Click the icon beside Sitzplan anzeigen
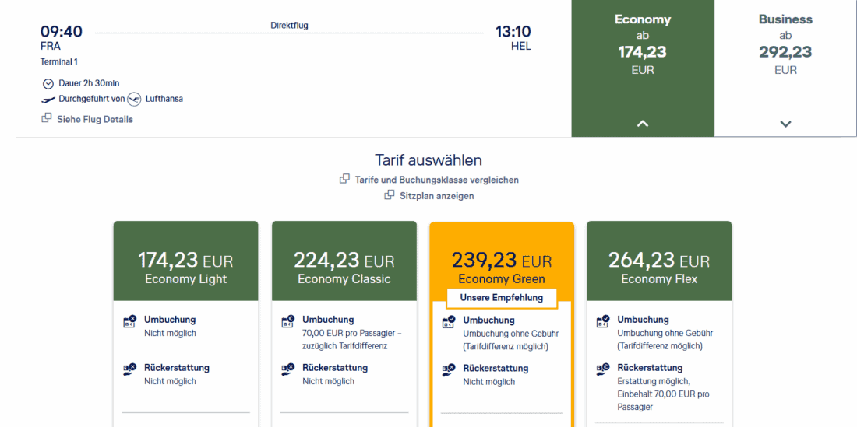The height and width of the screenshot is (427, 857). [x=390, y=195]
